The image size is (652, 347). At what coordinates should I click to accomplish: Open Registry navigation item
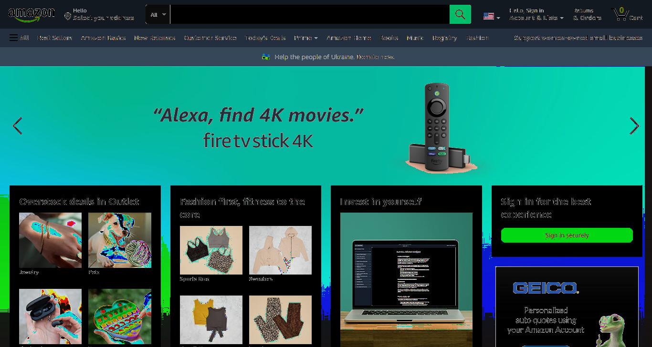pos(444,38)
